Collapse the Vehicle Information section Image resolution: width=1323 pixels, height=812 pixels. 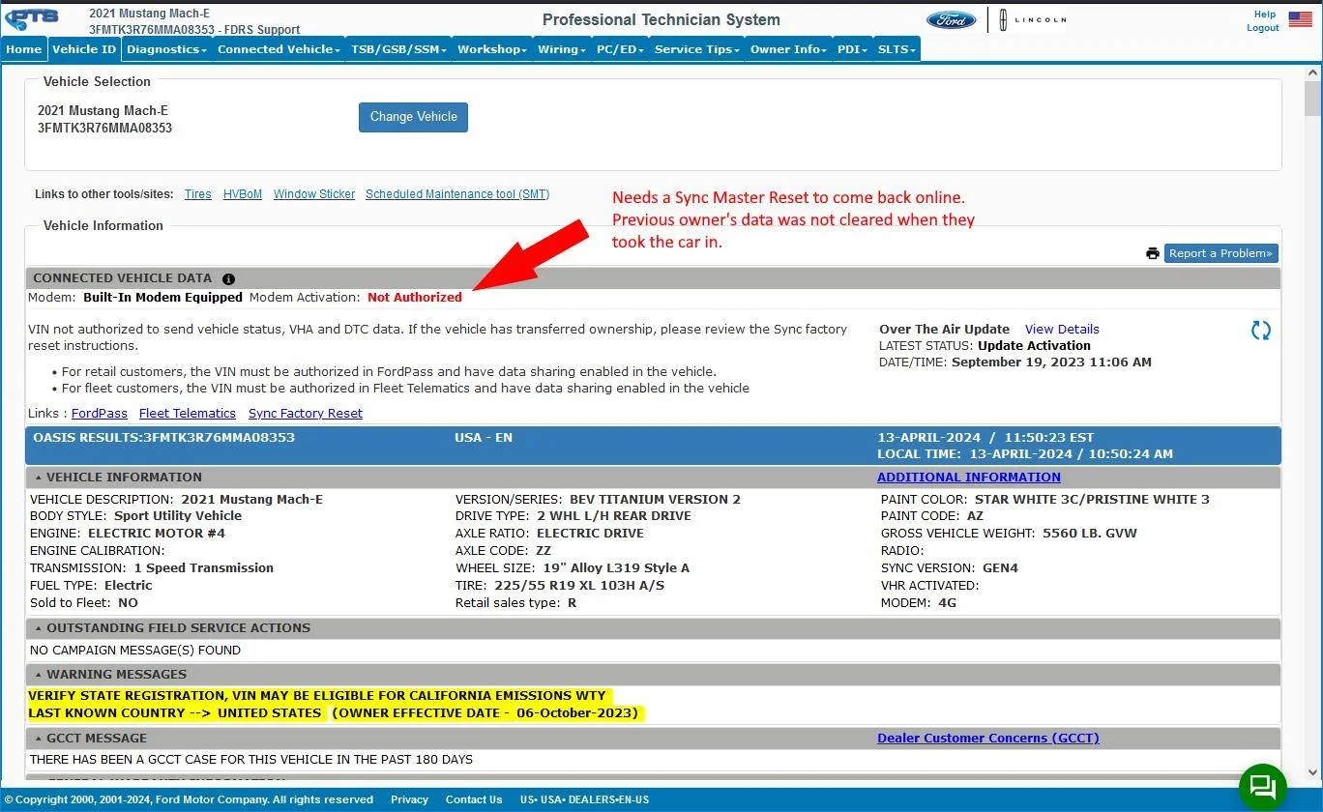39,478
